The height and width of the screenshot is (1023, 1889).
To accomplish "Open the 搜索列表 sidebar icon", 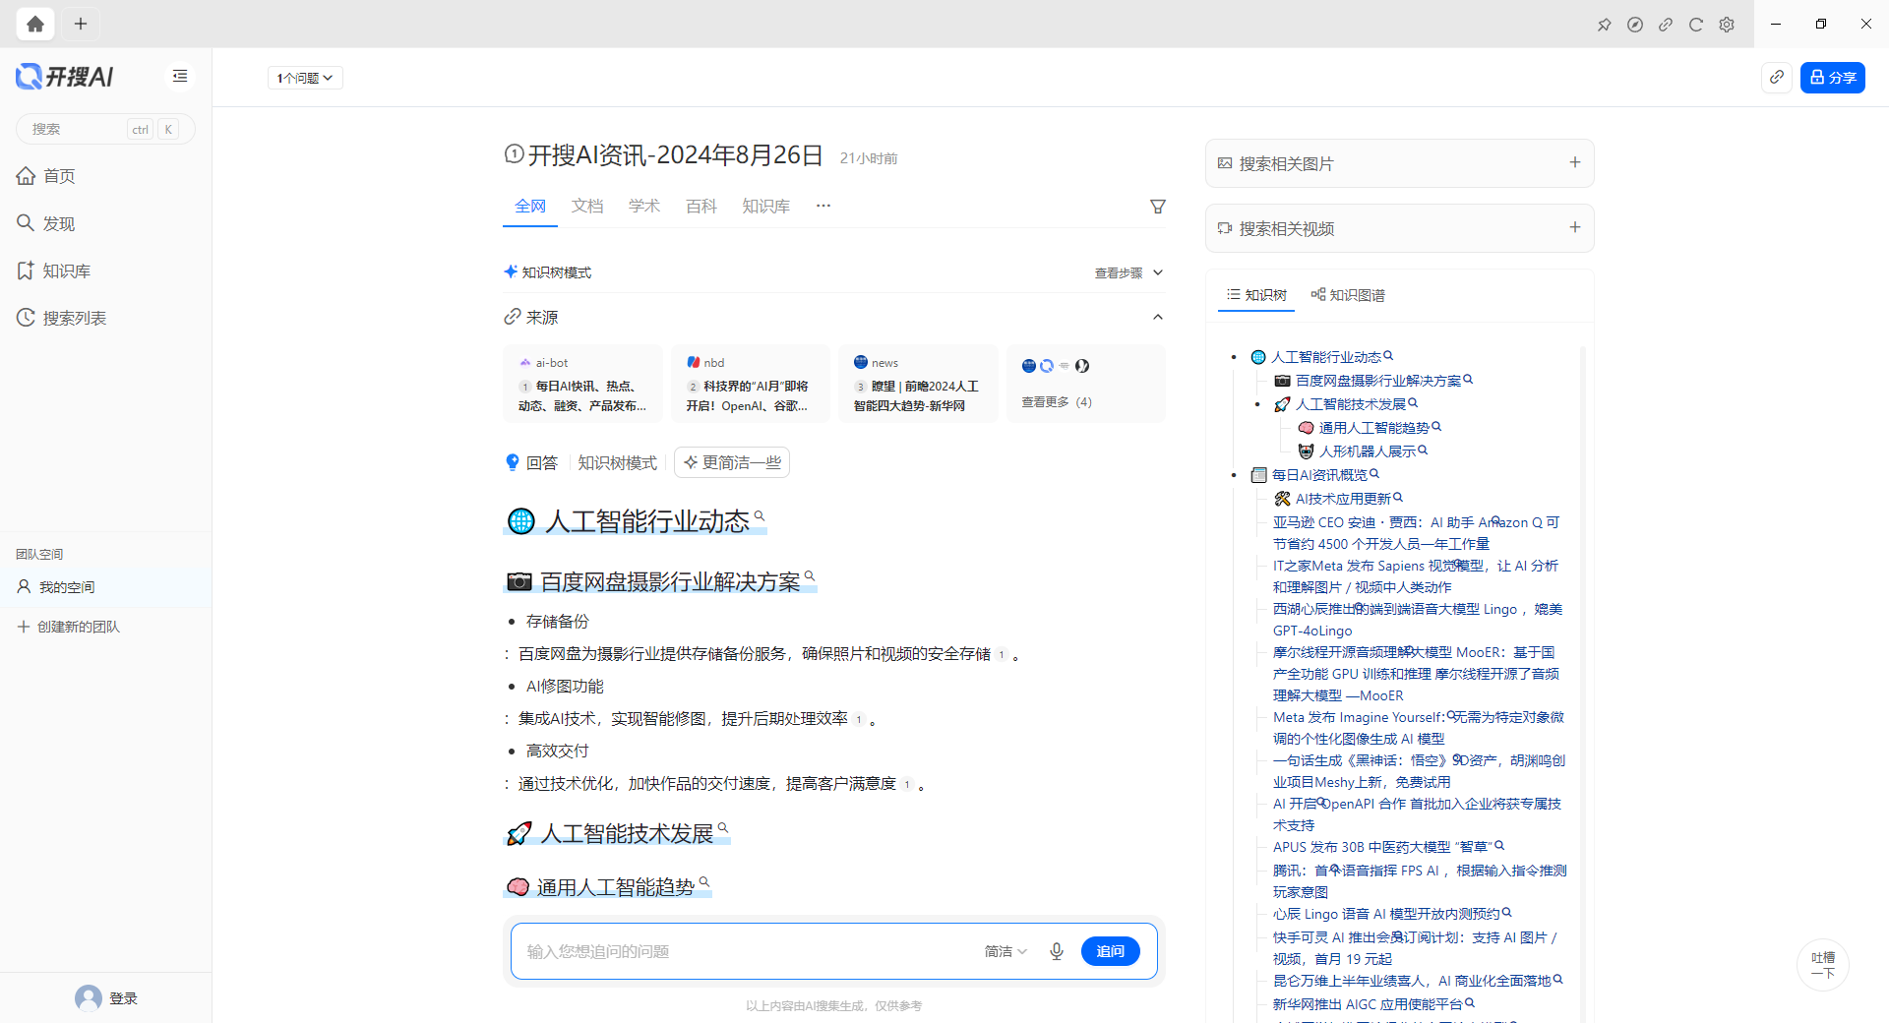I will 26,317.
